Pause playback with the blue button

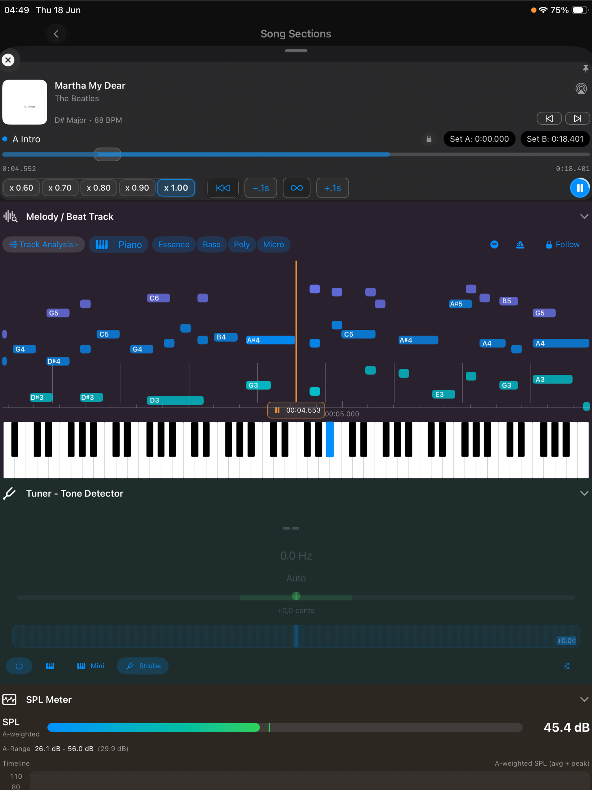tap(580, 188)
